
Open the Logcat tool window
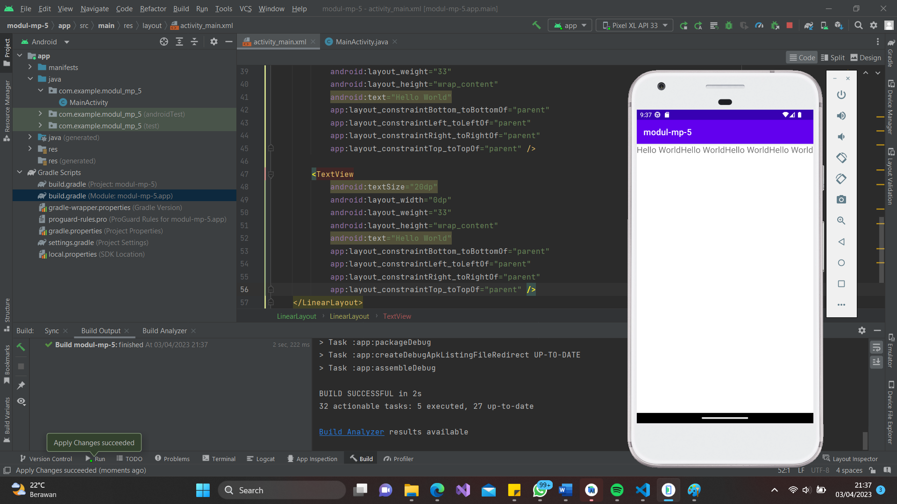(x=261, y=458)
